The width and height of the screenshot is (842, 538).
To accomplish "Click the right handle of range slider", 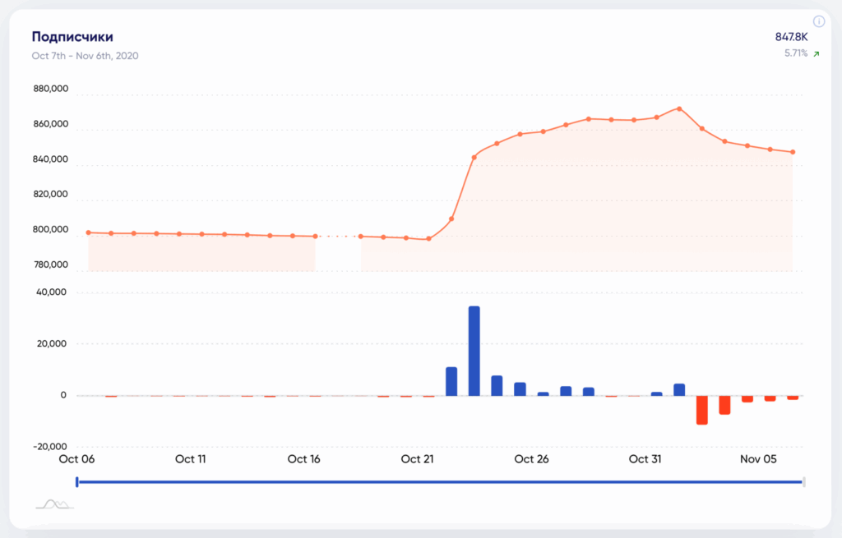I will point(803,482).
